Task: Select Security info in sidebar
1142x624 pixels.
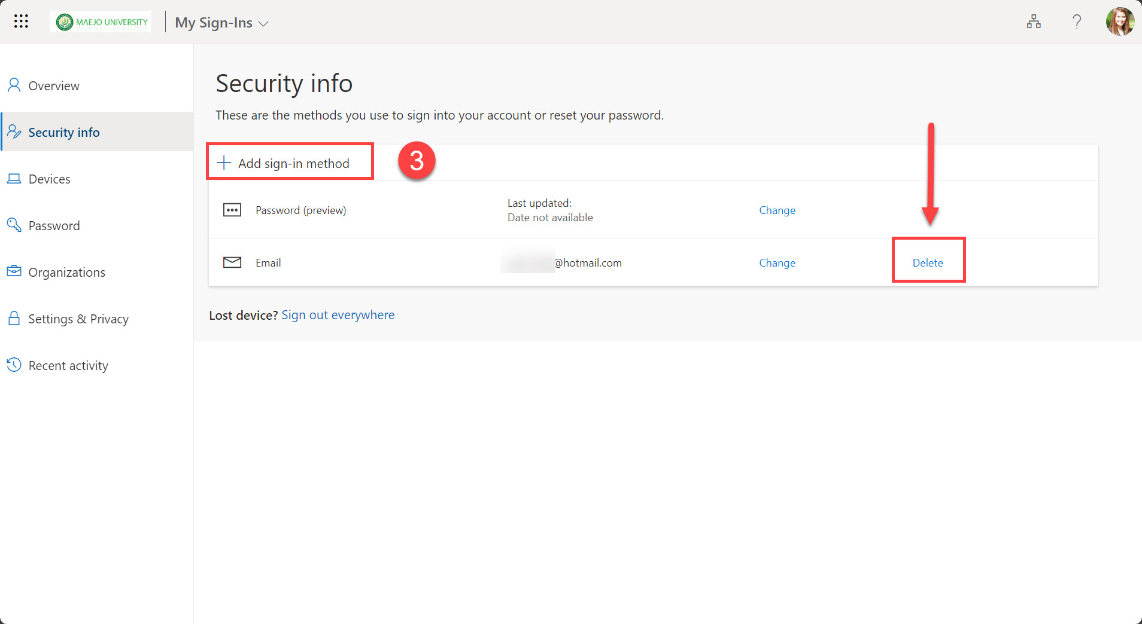Action: 63,133
